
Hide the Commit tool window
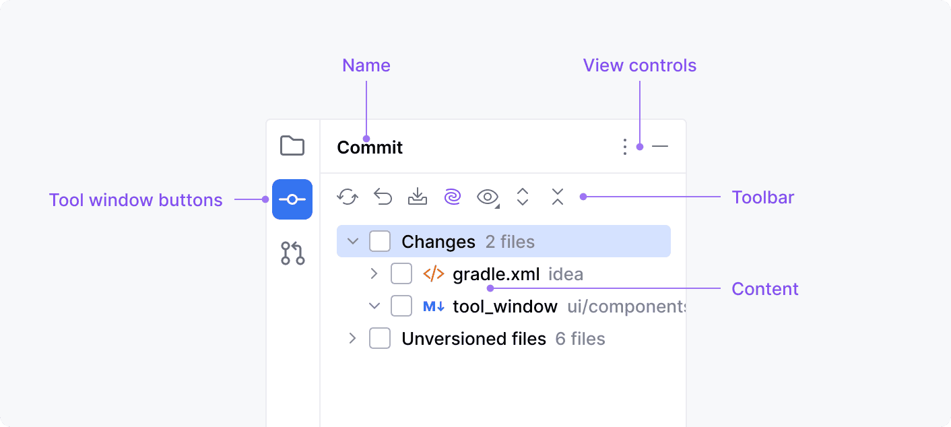(660, 147)
